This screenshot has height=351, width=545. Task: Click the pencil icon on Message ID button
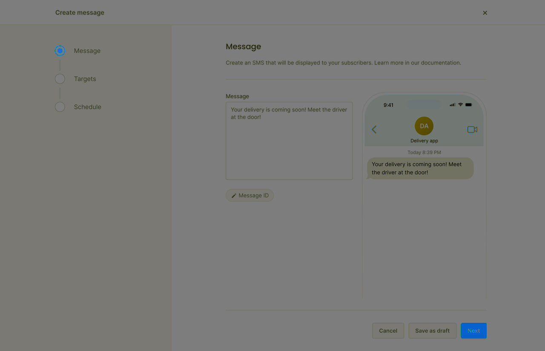coord(234,195)
